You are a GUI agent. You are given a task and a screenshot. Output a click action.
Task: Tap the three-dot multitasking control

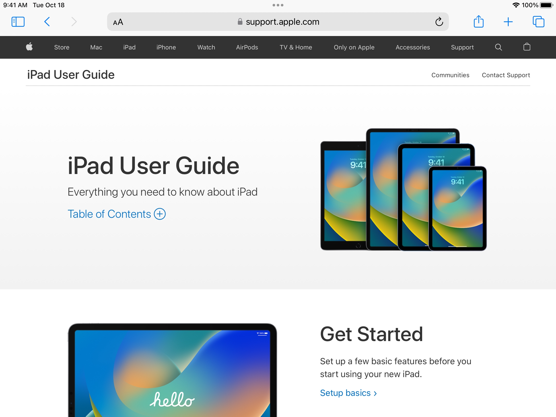pyautogui.click(x=278, y=5)
